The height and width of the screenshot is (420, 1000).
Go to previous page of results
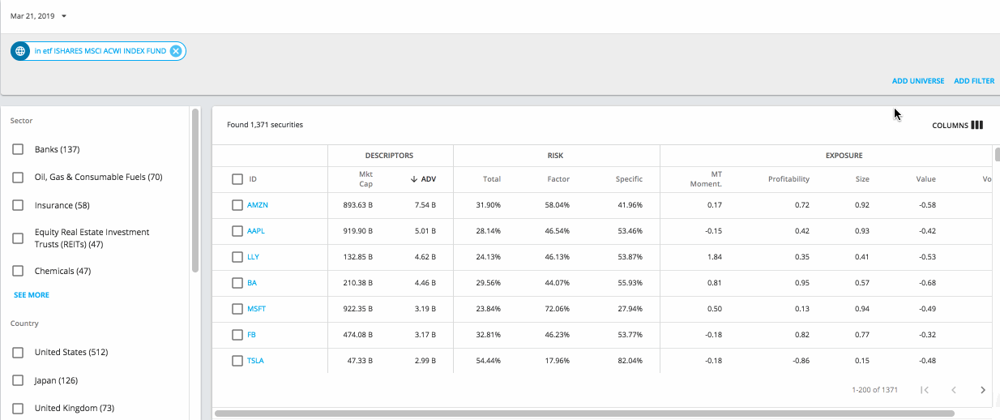(x=954, y=390)
